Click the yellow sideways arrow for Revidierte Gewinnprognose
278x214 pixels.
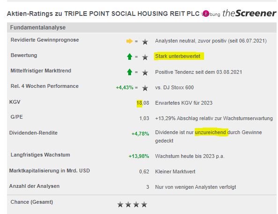coord(129,41)
